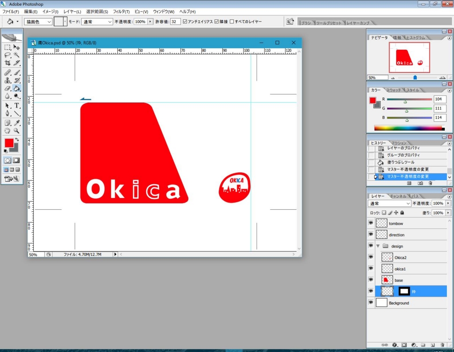
Task: Enable the all layers (すべてのレイヤー) checkbox
Action: [x=231, y=22]
